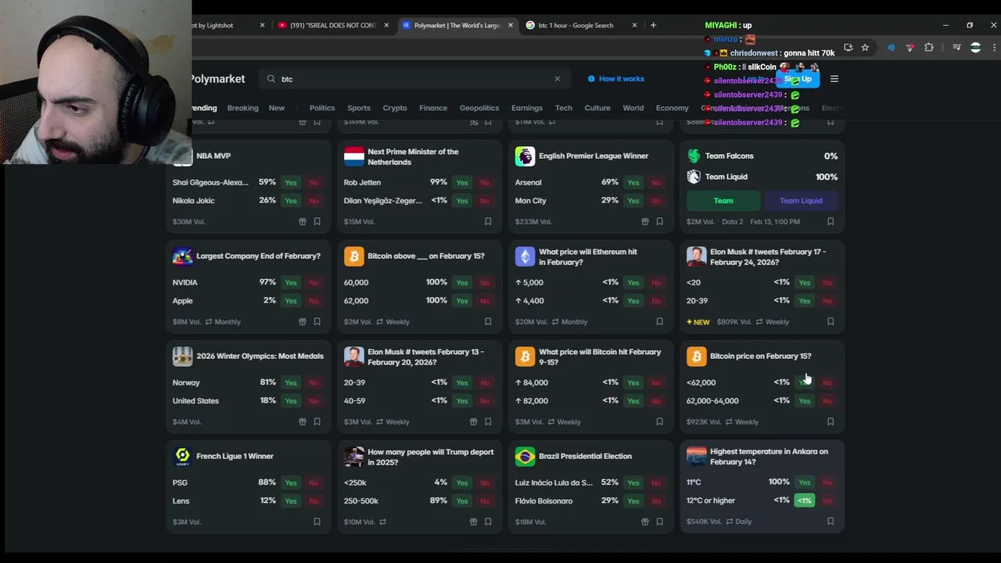Bookmark What price will Ethereum hit market
1001x563 pixels.
point(659,321)
